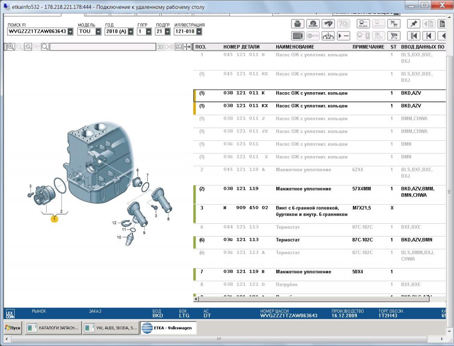Image resolution: width=454 pixels, height=346 pixels.
Task: Switch to VW, AUDI, SKODA taskbar window
Action: 110,328
